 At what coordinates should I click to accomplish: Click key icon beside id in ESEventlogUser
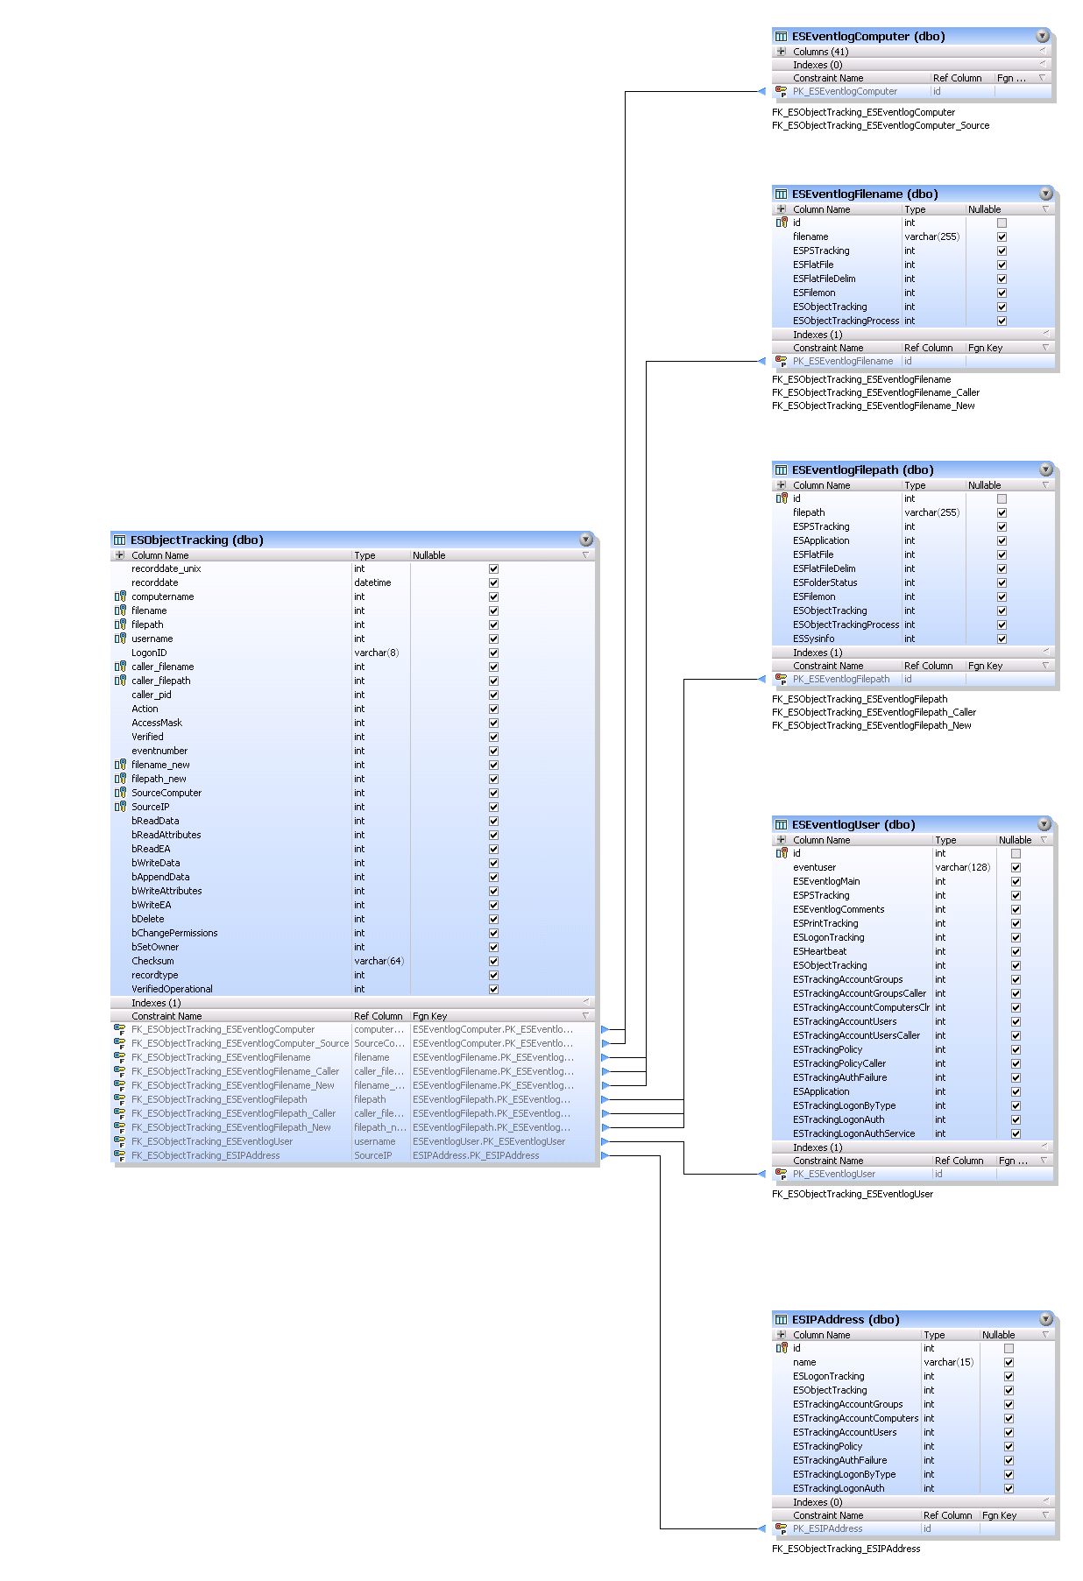coord(782,853)
